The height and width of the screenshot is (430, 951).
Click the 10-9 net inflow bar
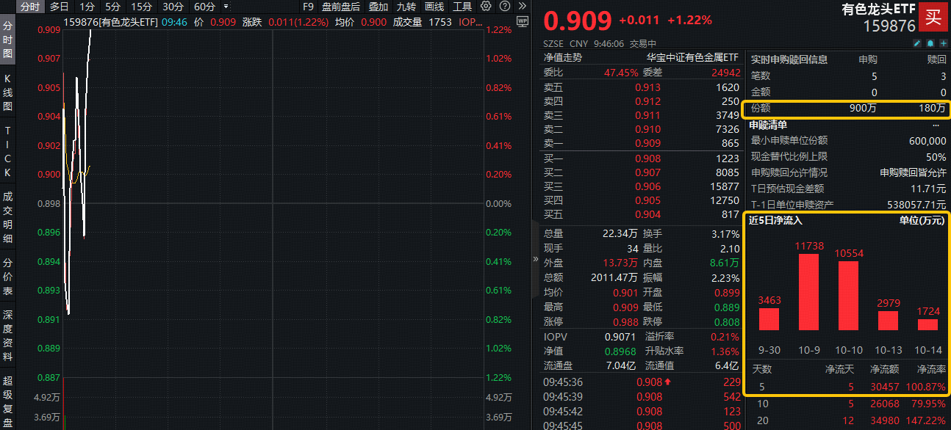[808, 291]
